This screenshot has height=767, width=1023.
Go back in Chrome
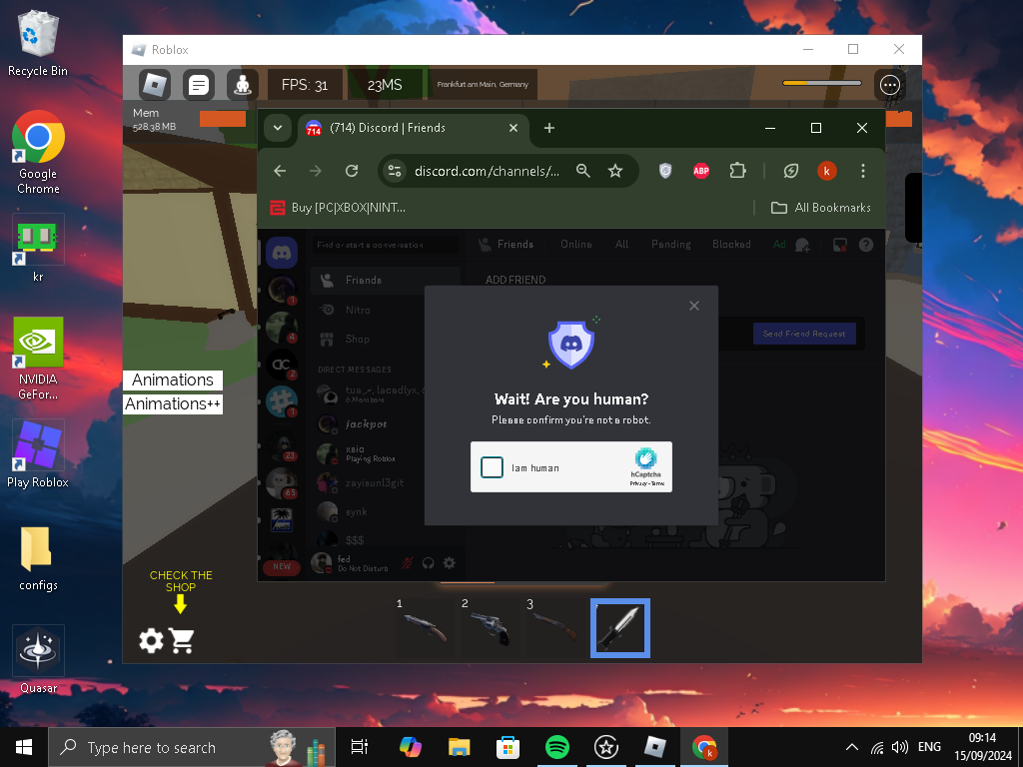(x=280, y=171)
